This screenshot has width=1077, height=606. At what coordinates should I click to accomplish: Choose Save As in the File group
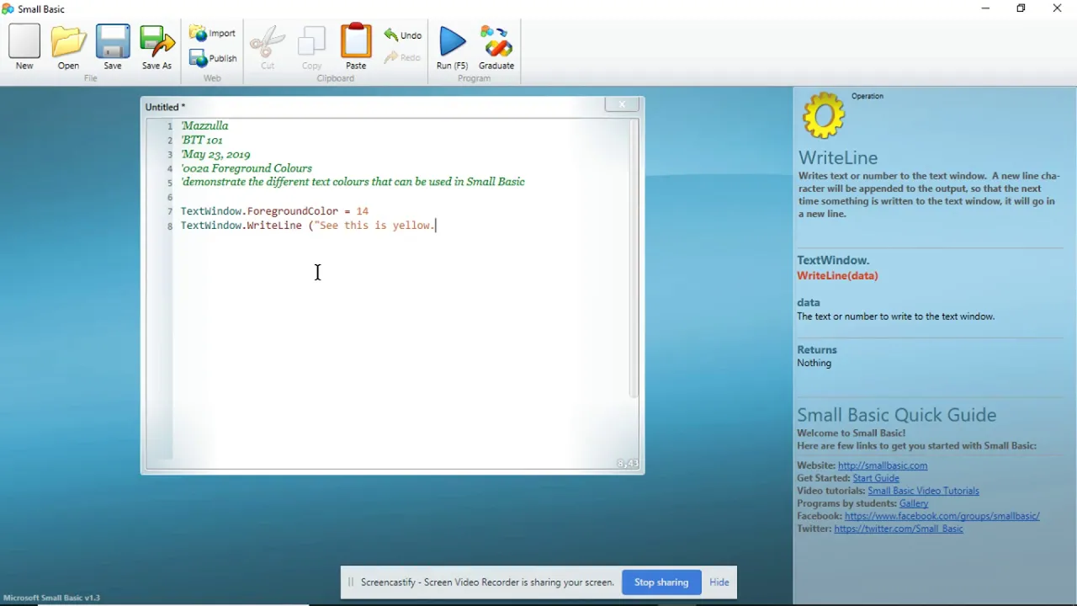[157, 46]
